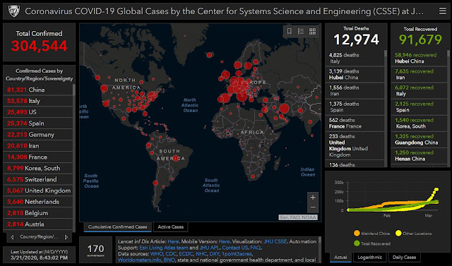This screenshot has height=266, width=452.
Task: Select 5,067 United Kingdom row
Action: [x=37, y=191]
